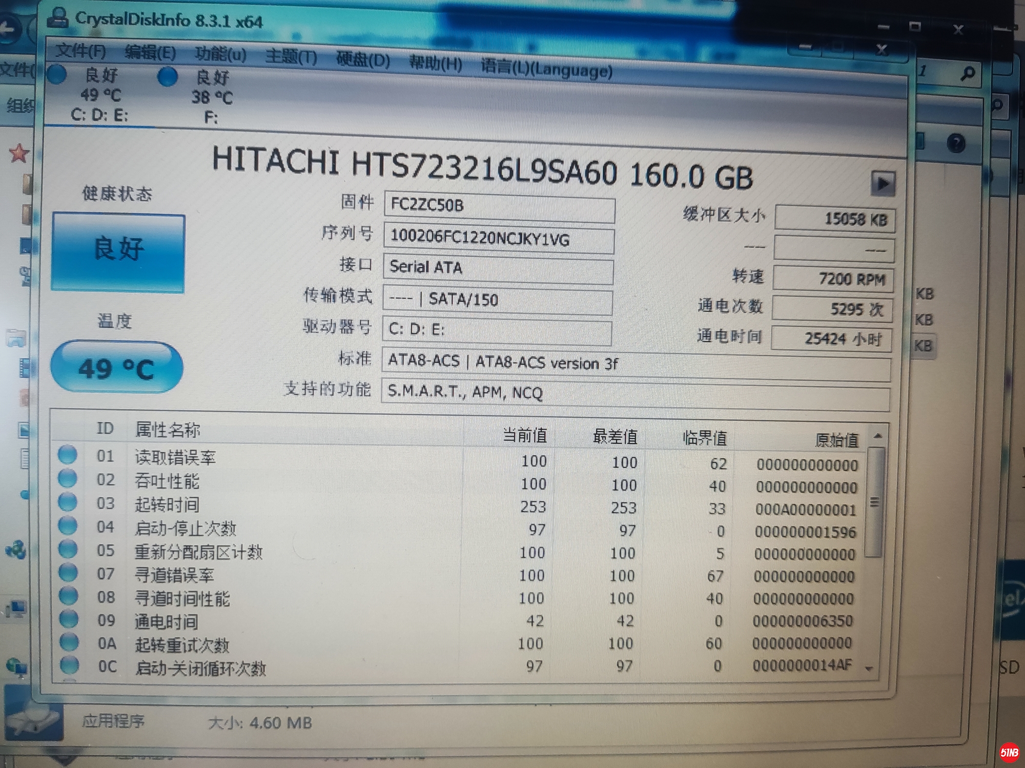Click the raw value 0000000014AF
This screenshot has width=1025, height=768.
[x=802, y=665]
